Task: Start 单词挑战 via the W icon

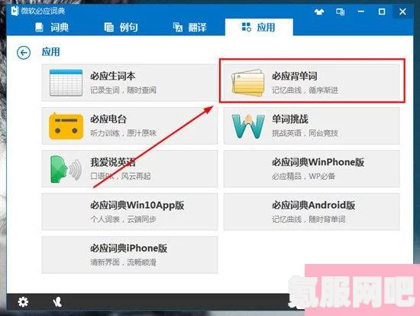Action: 248,126
